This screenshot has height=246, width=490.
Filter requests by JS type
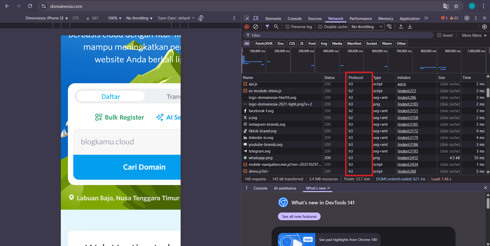coord(302,43)
